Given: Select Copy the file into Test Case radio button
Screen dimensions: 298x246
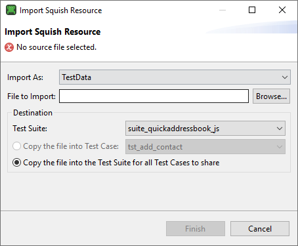Looking at the screenshot, I should coord(17,146).
